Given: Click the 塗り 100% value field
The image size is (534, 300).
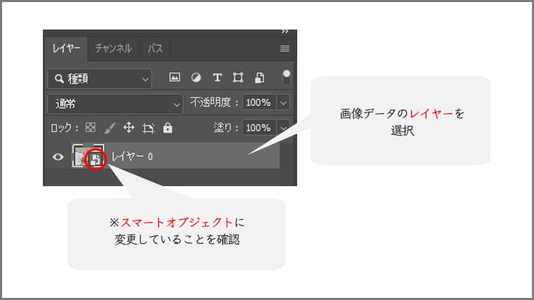Looking at the screenshot, I should pyautogui.click(x=259, y=128).
